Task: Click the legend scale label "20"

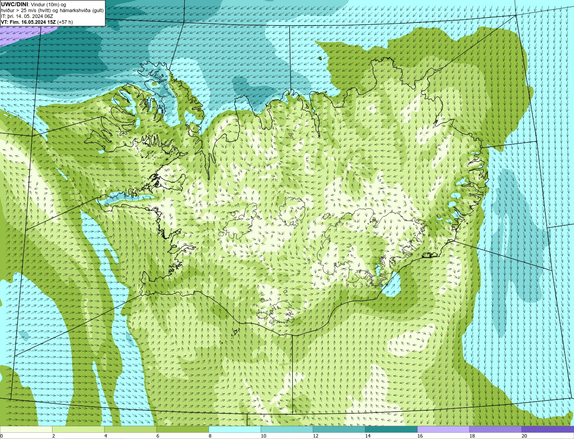Action: click(524, 436)
